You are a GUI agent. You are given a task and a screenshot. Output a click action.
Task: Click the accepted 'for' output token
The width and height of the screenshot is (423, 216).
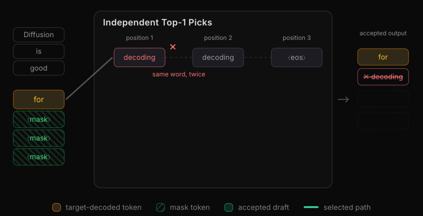pyautogui.click(x=383, y=57)
